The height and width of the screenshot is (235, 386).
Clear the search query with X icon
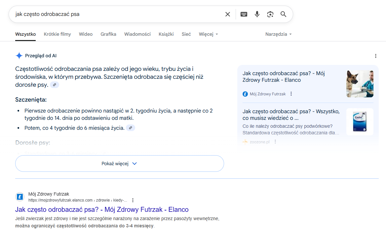227,14
